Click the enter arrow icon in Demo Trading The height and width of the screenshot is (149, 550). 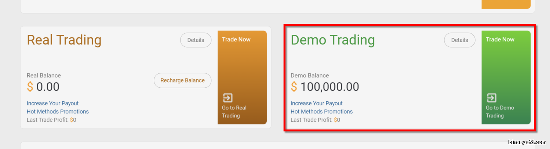click(491, 98)
